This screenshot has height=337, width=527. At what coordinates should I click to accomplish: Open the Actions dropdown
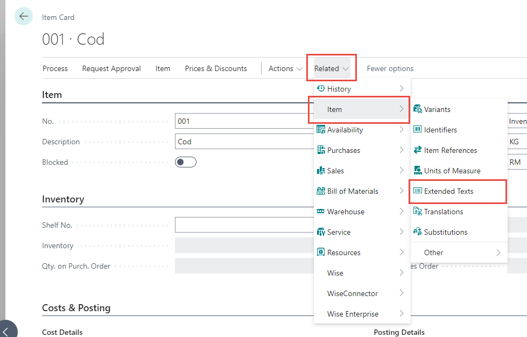point(285,68)
